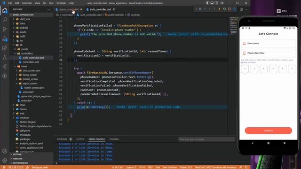This screenshot has height=169, width=301.
Task: Switch to the Terminal panel tab
Action: pos(114,139)
